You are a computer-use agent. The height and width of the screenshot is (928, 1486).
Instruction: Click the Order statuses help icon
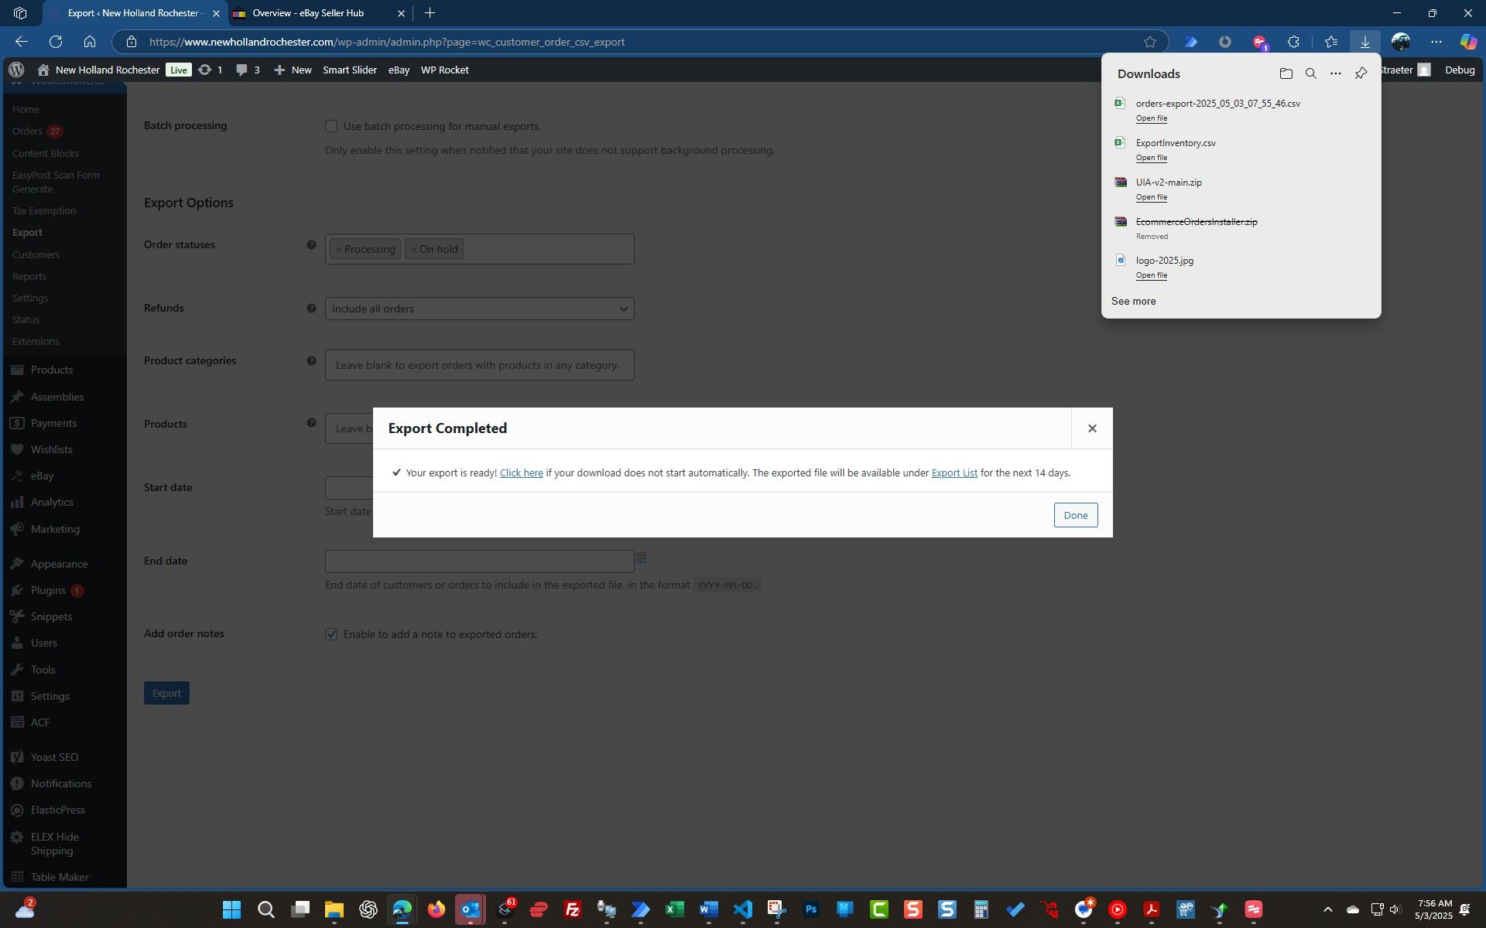click(x=311, y=245)
